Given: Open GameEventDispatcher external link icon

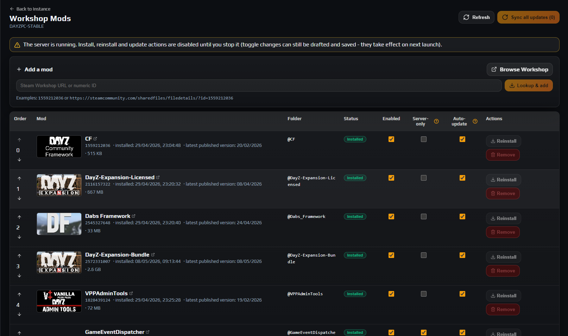Looking at the screenshot, I should (148, 332).
